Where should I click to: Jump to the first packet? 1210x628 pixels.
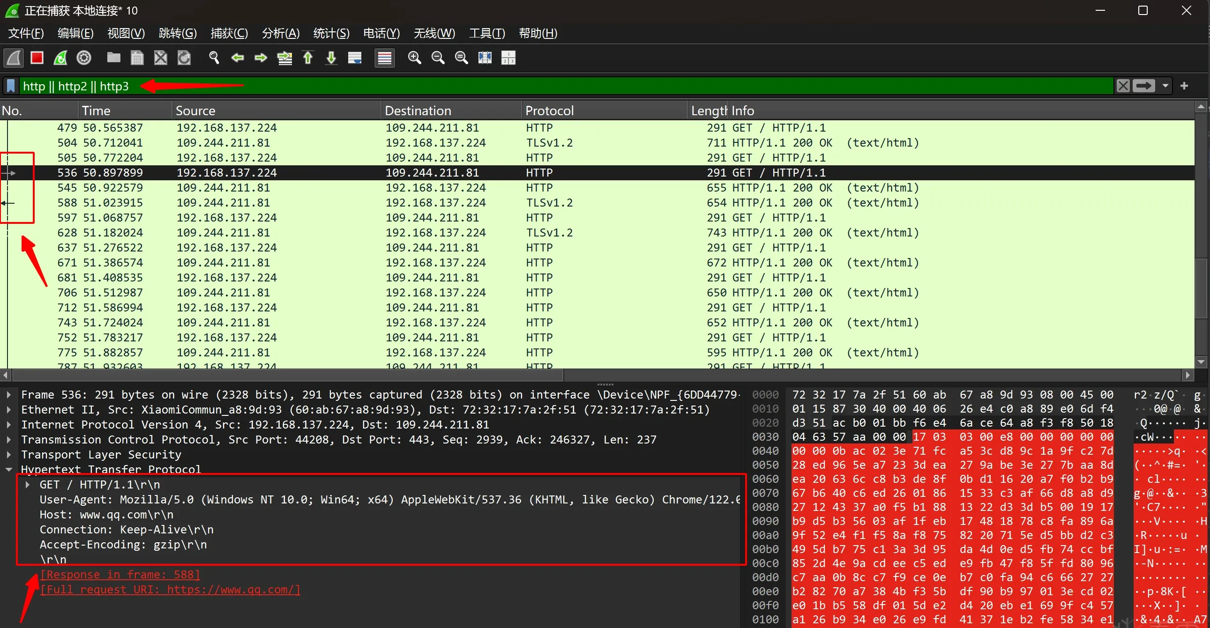pyautogui.click(x=308, y=58)
